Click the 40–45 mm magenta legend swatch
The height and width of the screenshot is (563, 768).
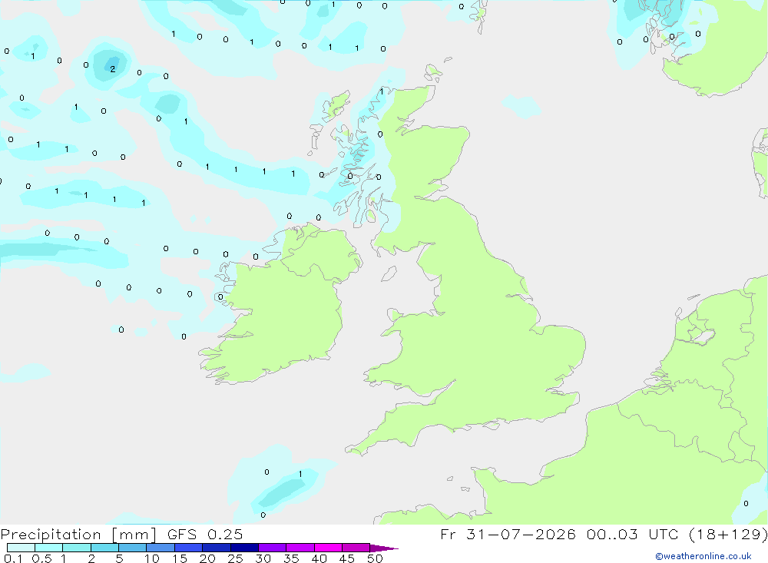(328, 548)
